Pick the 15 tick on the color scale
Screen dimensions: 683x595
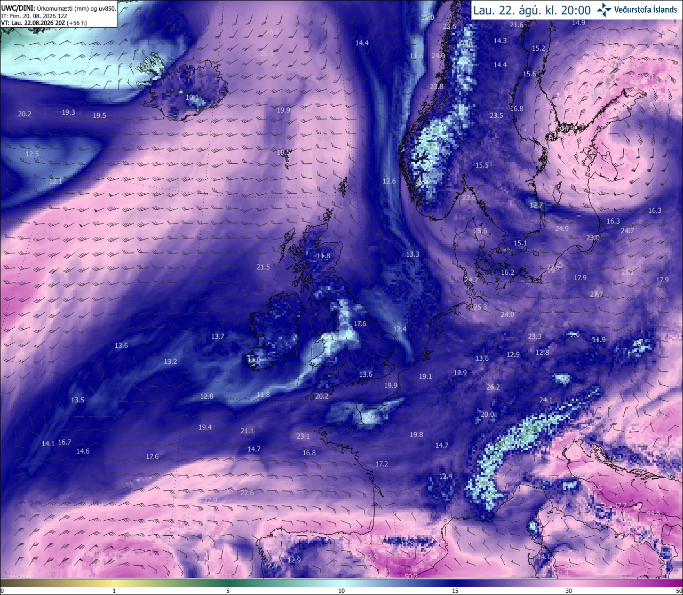click(455, 591)
